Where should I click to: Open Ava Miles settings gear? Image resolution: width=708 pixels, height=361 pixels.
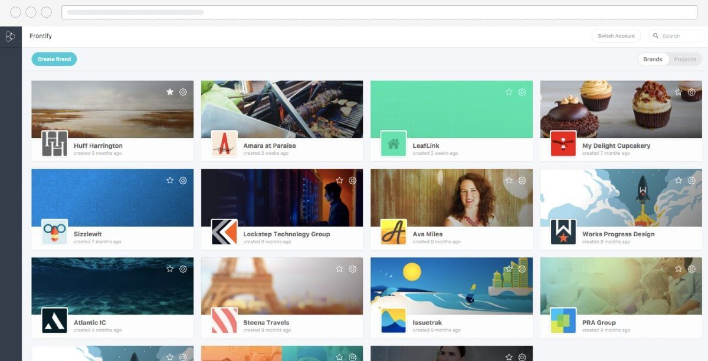coord(522,180)
